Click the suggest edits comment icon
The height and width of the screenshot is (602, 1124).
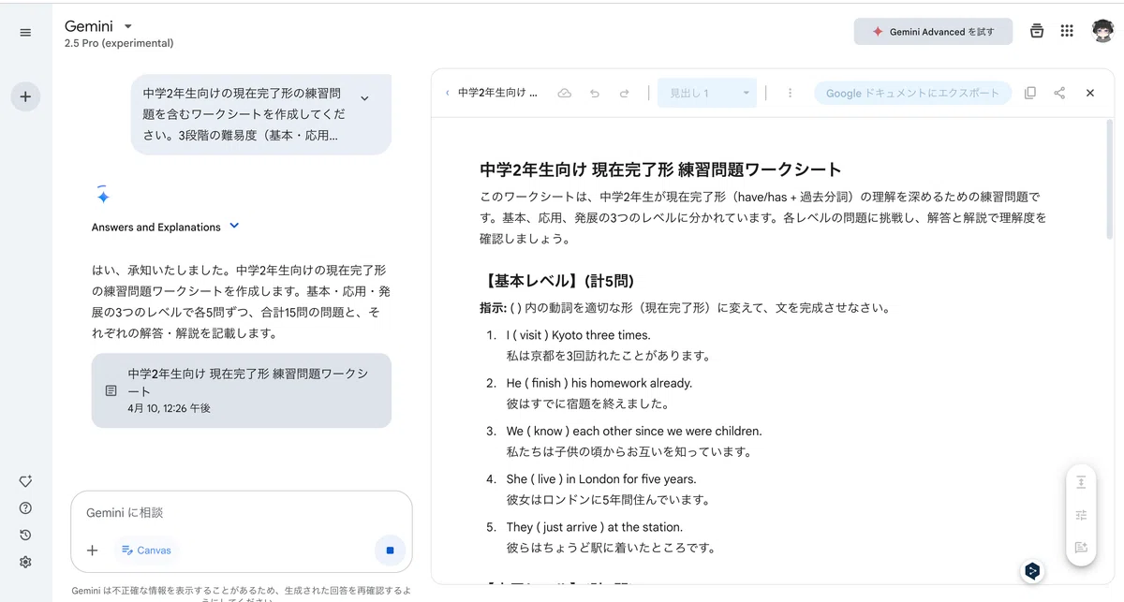pos(1081,548)
